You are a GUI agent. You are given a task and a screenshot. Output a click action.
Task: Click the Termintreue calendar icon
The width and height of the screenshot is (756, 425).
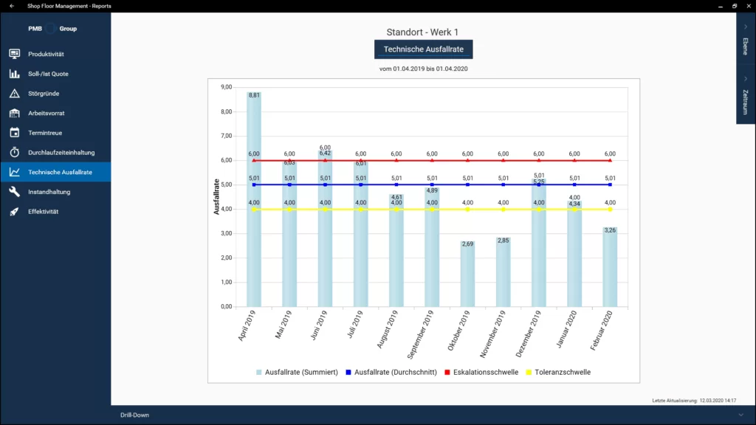14,133
